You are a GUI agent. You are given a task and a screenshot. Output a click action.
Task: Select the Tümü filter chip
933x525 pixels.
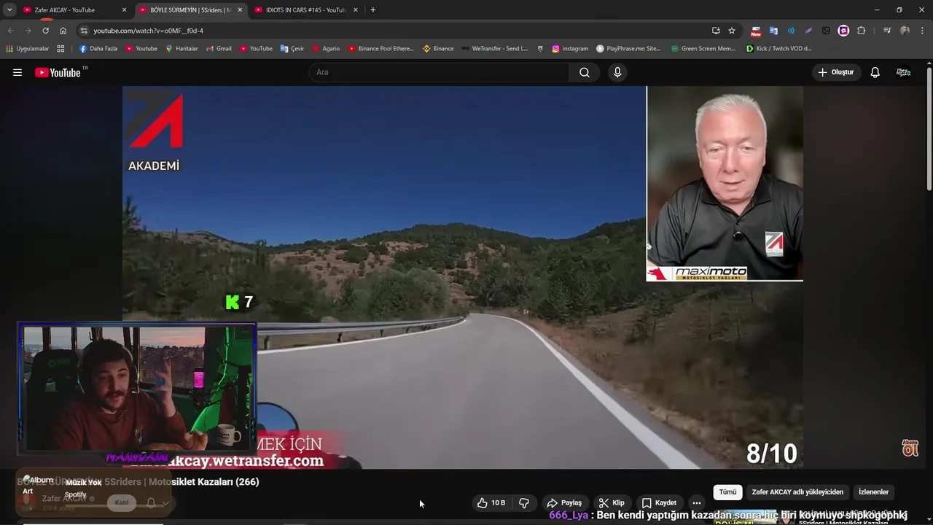tap(727, 492)
